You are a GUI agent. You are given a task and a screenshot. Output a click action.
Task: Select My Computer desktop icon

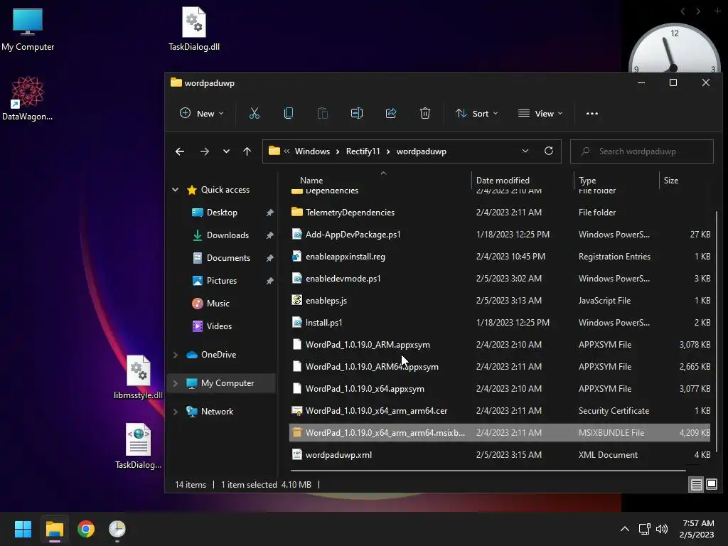(x=28, y=29)
